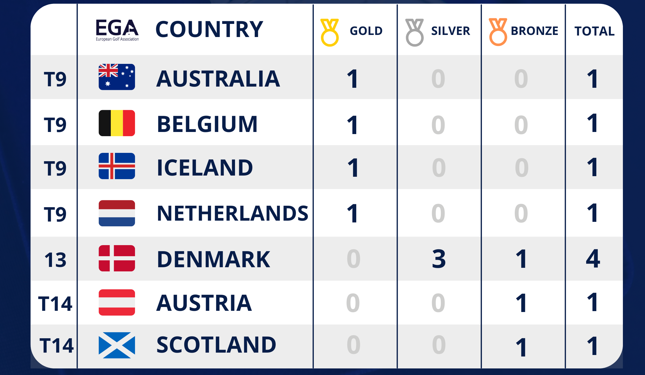
Task: Click Denmark's silver medal count of 3
Action: (439, 259)
